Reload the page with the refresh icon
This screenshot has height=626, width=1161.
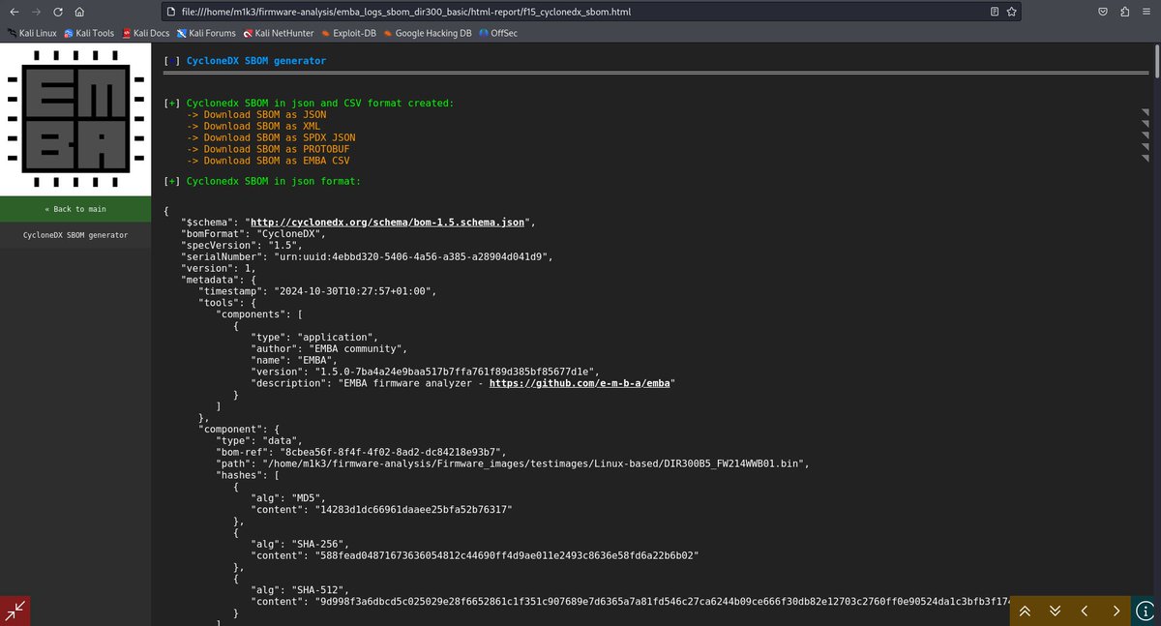click(58, 13)
